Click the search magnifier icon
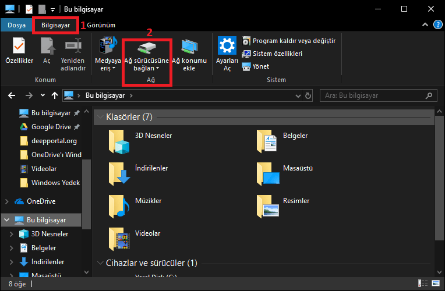 429,95
